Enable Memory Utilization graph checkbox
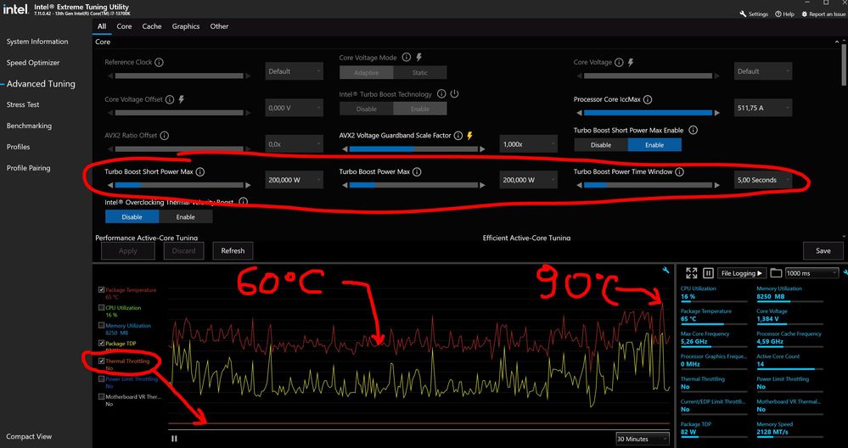The height and width of the screenshot is (448, 848). (102, 326)
